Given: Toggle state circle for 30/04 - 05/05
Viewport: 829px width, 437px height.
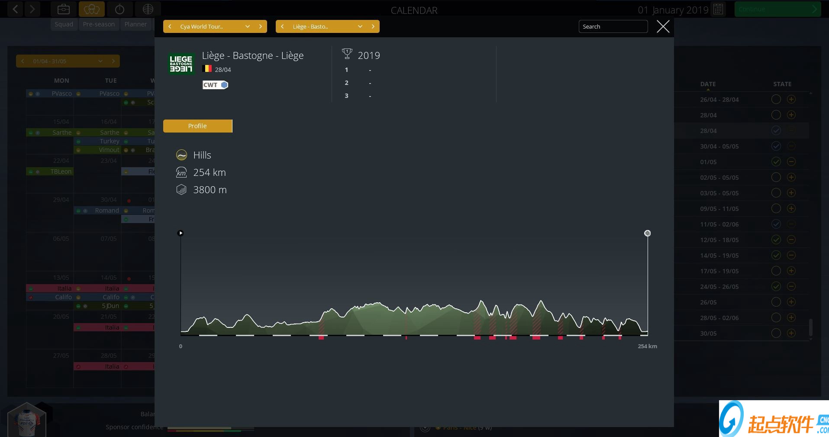Looking at the screenshot, I should (776, 146).
